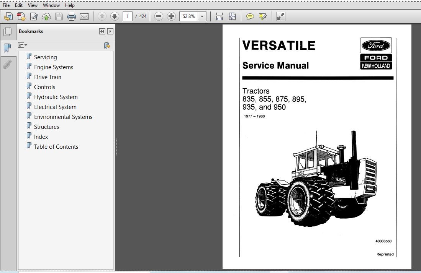Open the File menu
Image resolution: width=421 pixels, height=273 pixels.
(6, 5)
